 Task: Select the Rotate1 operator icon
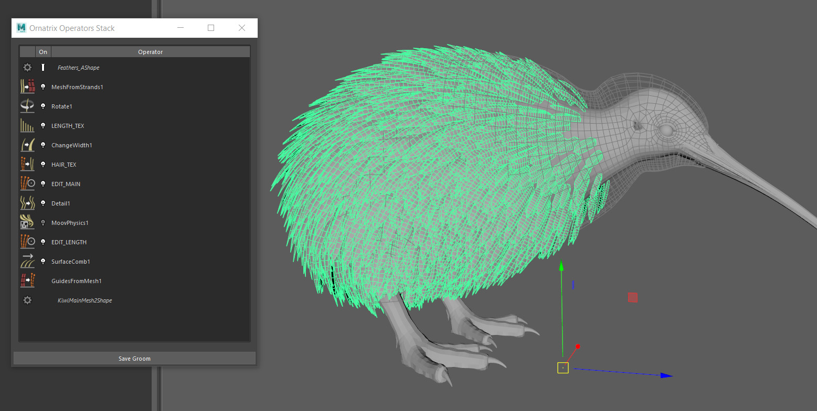coord(27,106)
